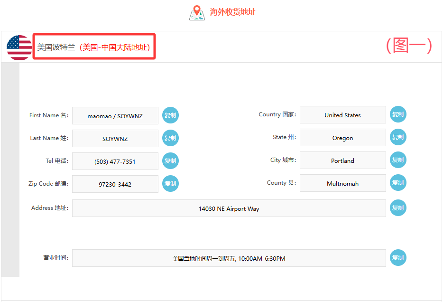The height and width of the screenshot is (302, 443).
Task: Copy the City Portland value
Action: pyautogui.click(x=398, y=160)
